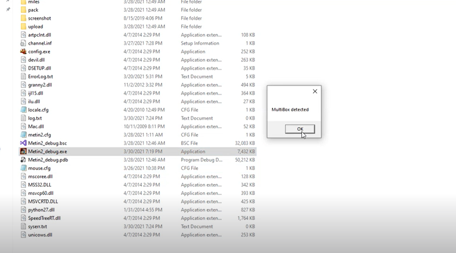The height and width of the screenshot is (253, 456).
Task: Click the upload folder name
Action: [35, 27]
